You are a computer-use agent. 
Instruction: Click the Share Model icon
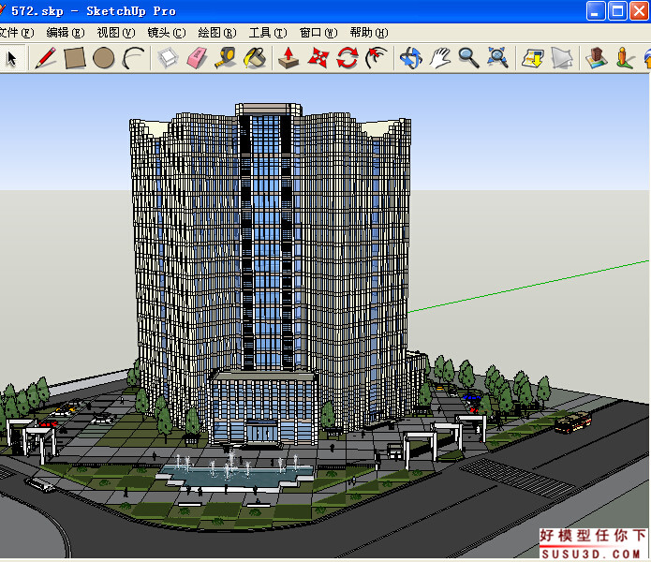[562, 58]
